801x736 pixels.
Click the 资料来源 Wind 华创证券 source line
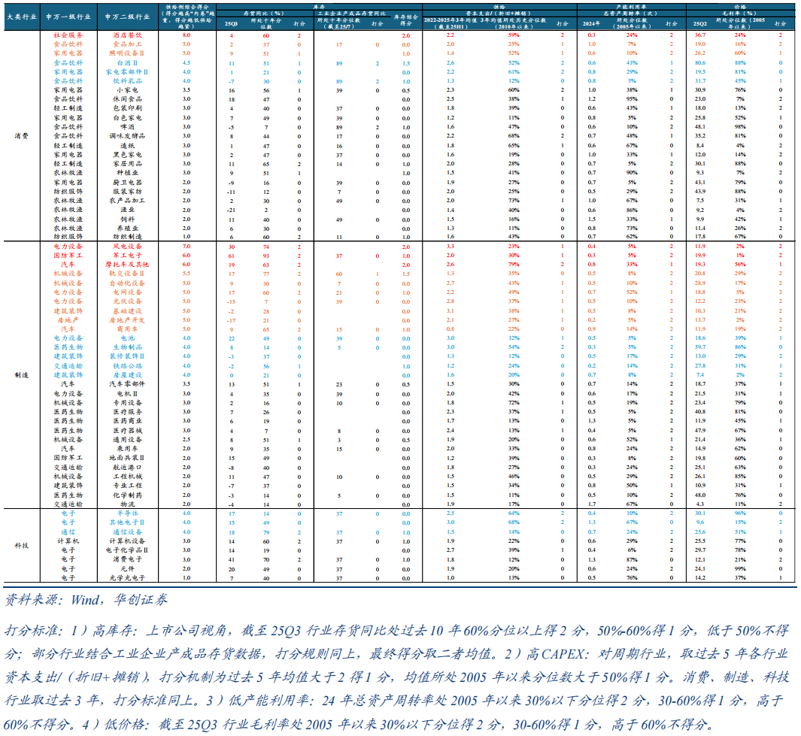pyautogui.click(x=86, y=600)
